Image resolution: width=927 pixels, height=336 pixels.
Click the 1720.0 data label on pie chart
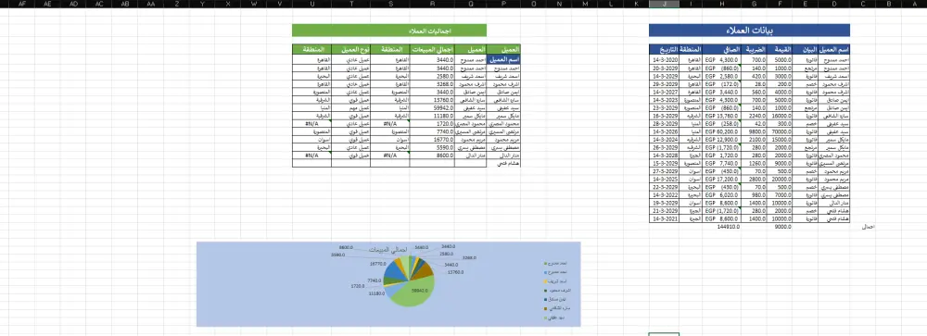[358, 286]
